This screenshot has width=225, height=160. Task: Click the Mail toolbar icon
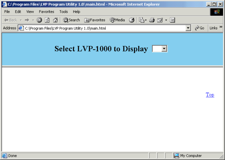pyautogui.click(x=141, y=20)
